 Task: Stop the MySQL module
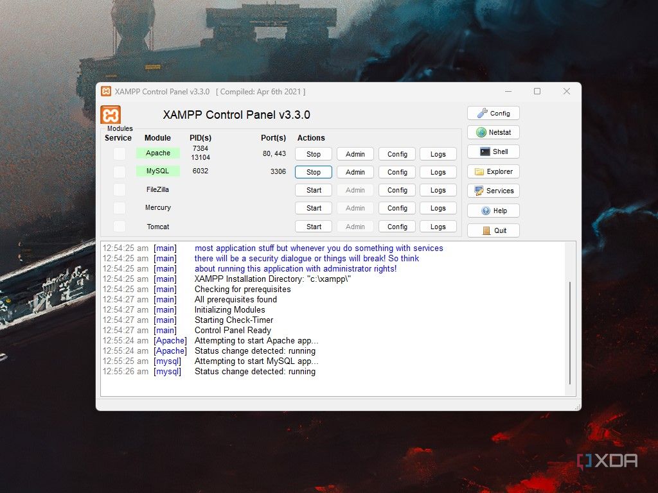pos(313,172)
